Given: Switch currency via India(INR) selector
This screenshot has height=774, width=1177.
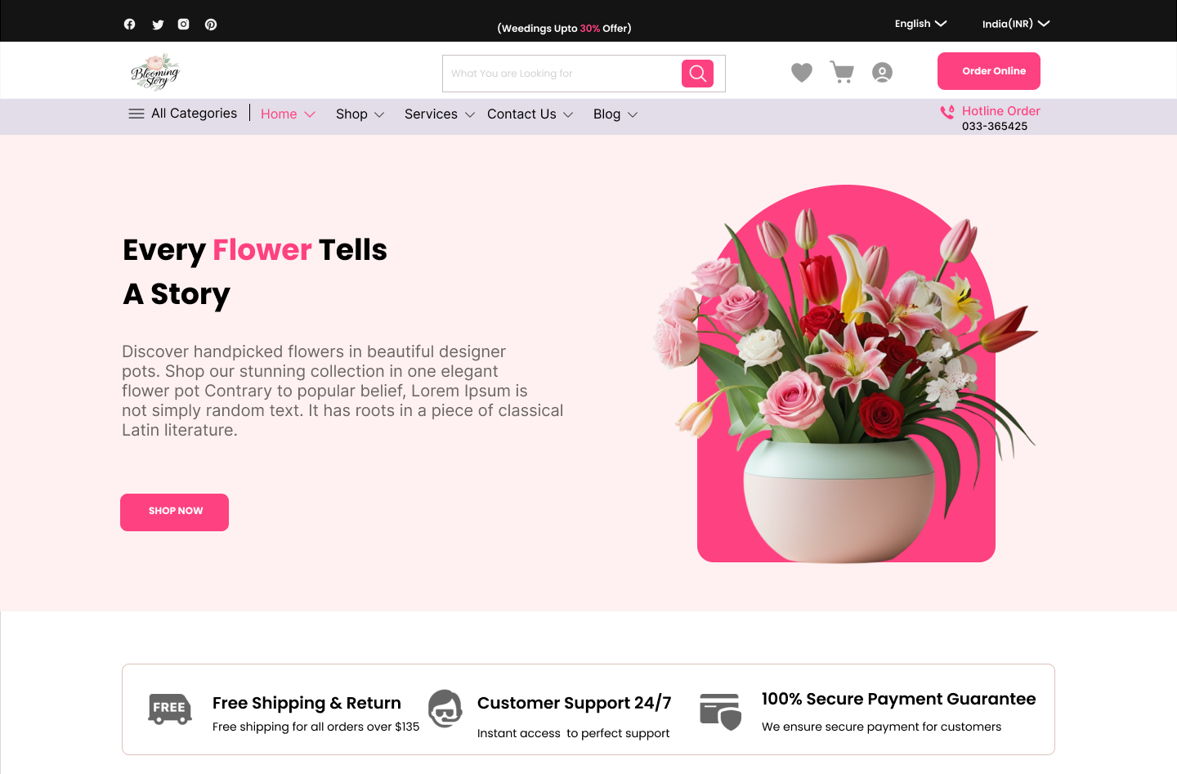Looking at the screenshot, I should pos(1014,24).
